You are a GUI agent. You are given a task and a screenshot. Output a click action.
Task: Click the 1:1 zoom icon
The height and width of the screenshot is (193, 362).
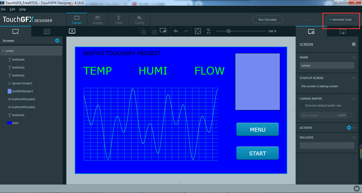209,31
